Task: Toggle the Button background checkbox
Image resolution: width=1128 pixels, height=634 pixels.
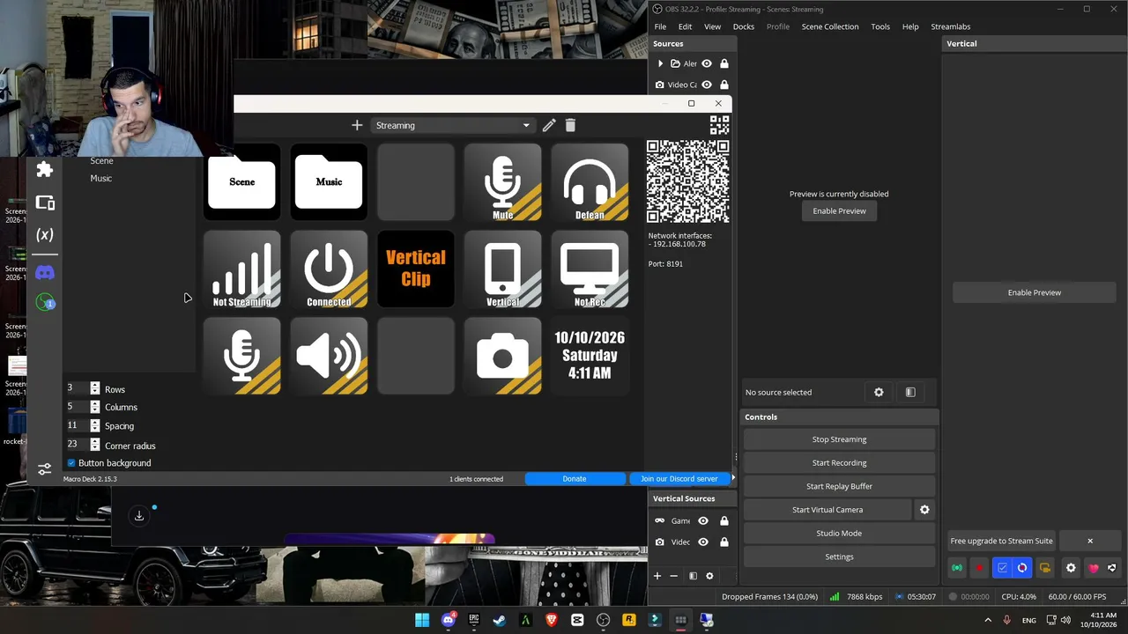Action: 71,463
